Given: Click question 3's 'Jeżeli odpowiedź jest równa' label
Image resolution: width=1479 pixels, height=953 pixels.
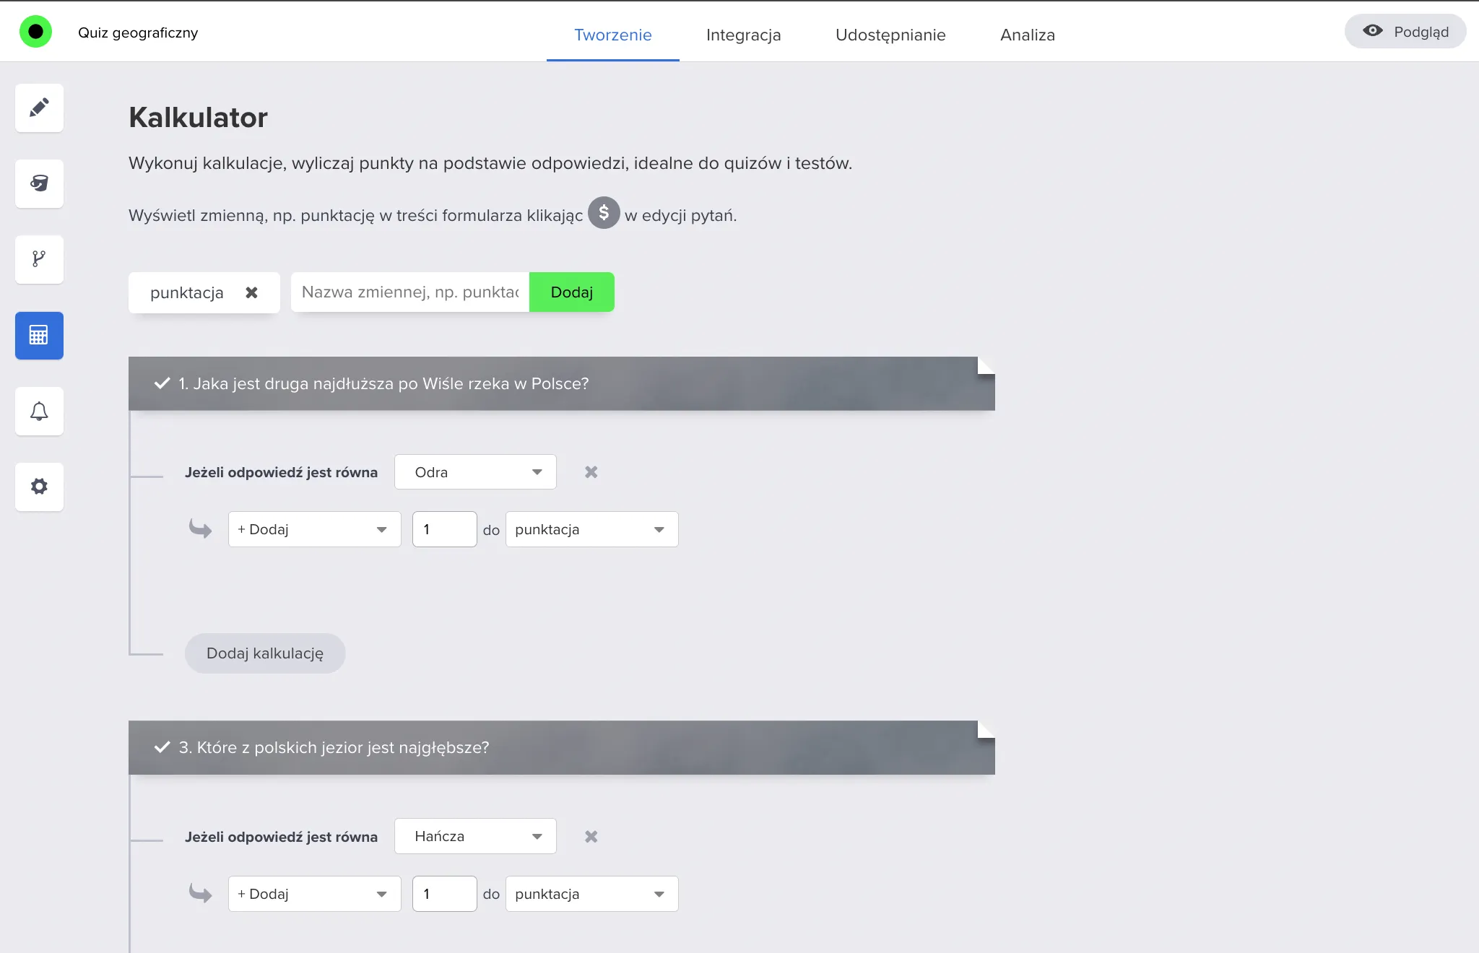Looking at the screenshot, I should [281, 837].
